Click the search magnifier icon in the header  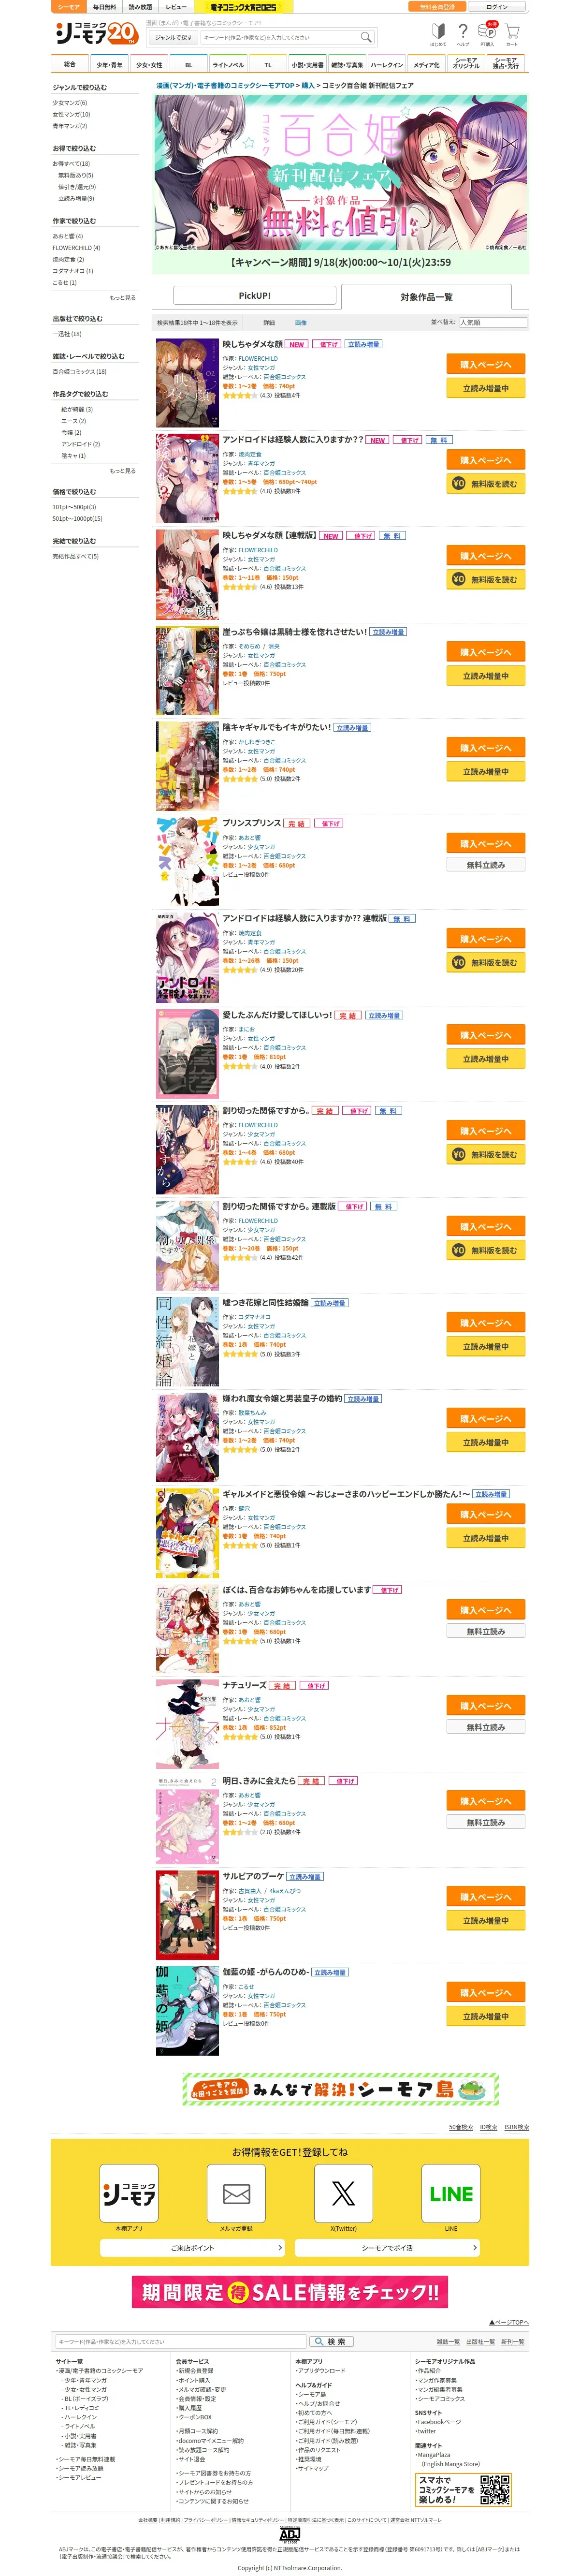click(x=366, y=37)
